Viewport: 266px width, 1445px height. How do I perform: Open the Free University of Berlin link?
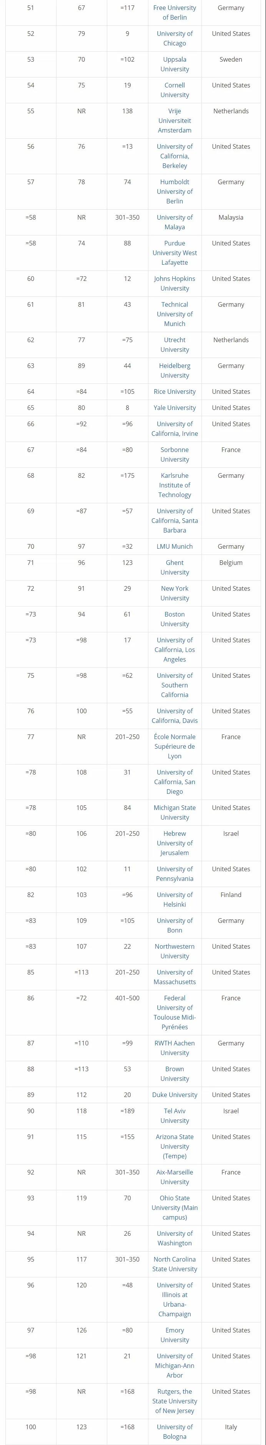[x=175, y=12]
